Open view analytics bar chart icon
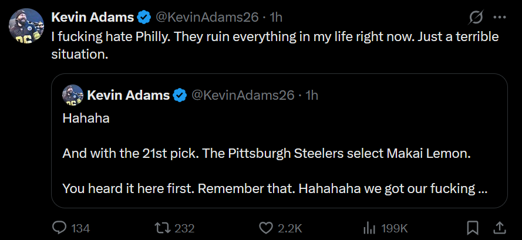522x240 pixels. click(x=369, y=228)
